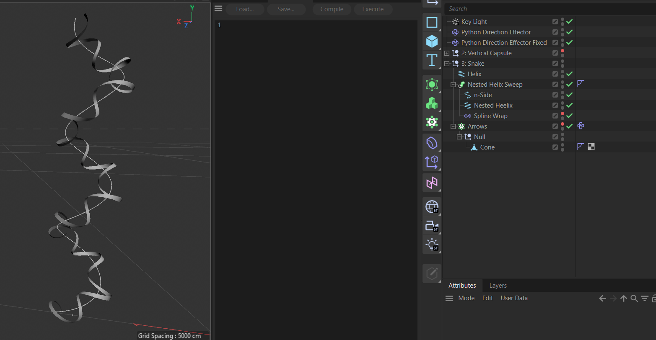The width and height of the screenshot is (656, 340).
Task: Open the User Data menu
Action: [514, 298]
